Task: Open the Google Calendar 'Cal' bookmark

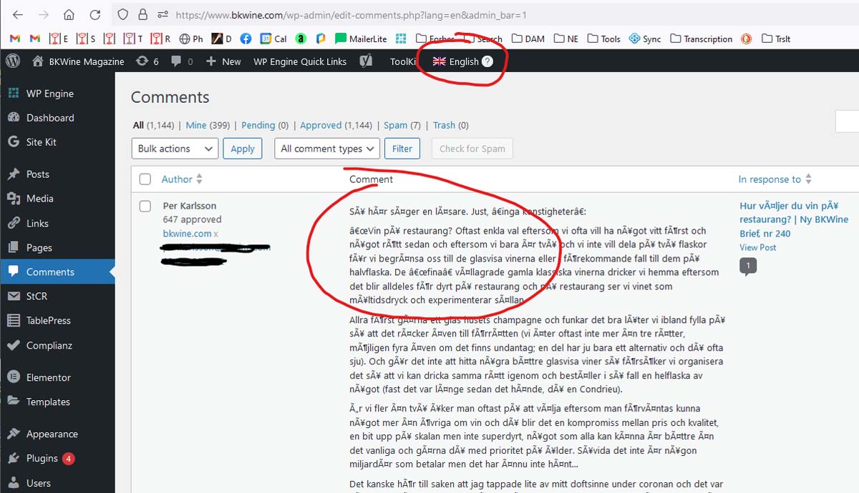Action: pos(273,39)
